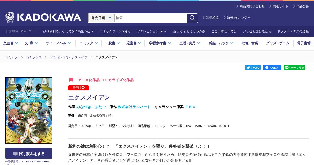This screenshot has height=165, width=314.
Task: Click the red bookmark flag icon
Action: 71,80
